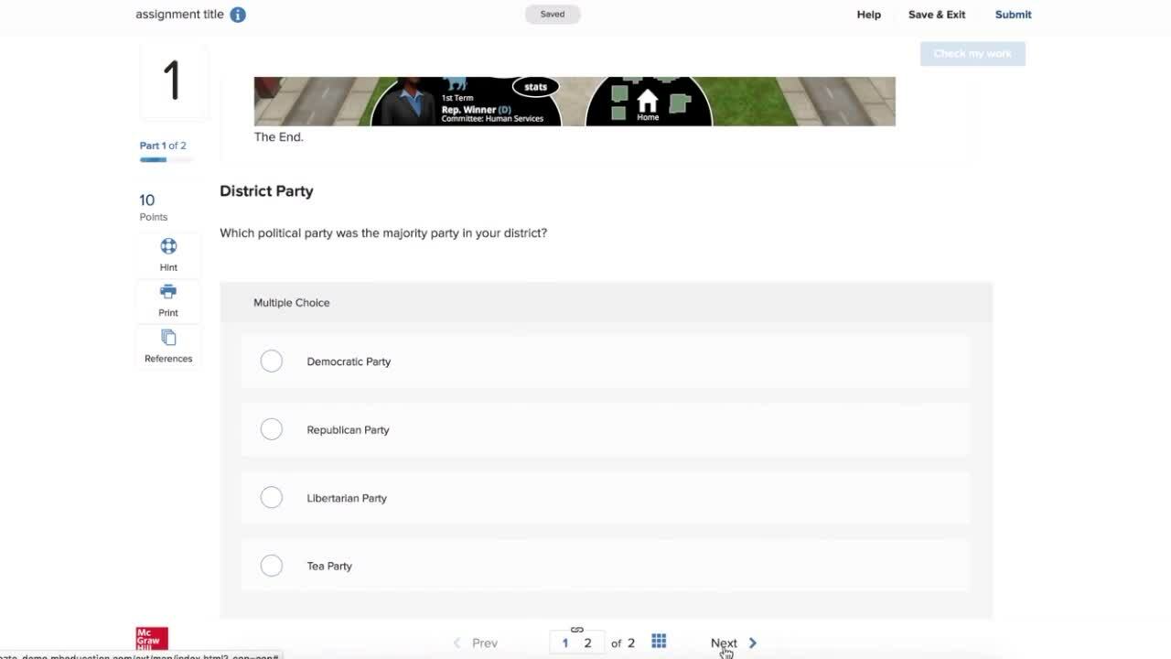Viewport: 1171px width, 659px height.
Task: Select the Democratic Party option
Action: pyautogui.click(x=272, y=362)
